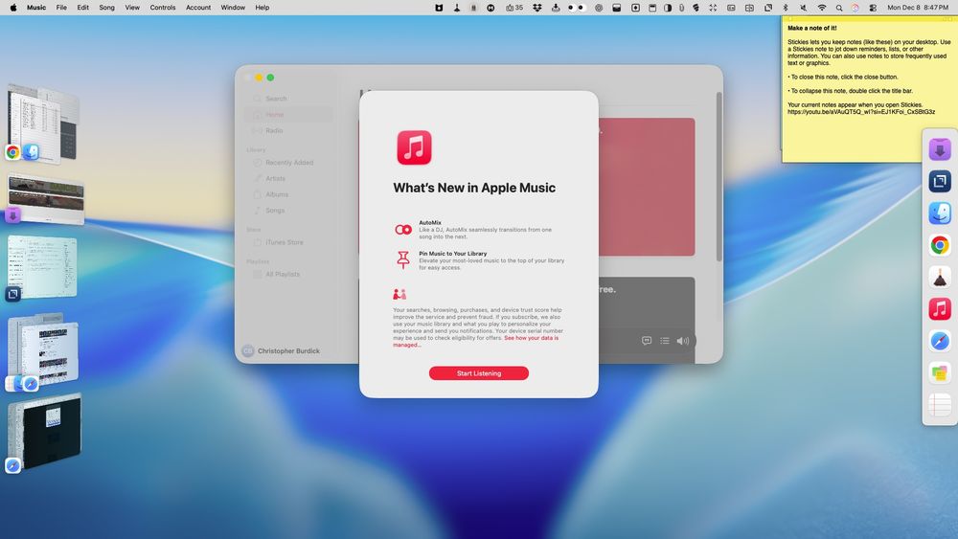Open the Playing Next queue list icon
The width and height of the screenshot is (958, 539).
pyautogui.click(x=665, y=341)
